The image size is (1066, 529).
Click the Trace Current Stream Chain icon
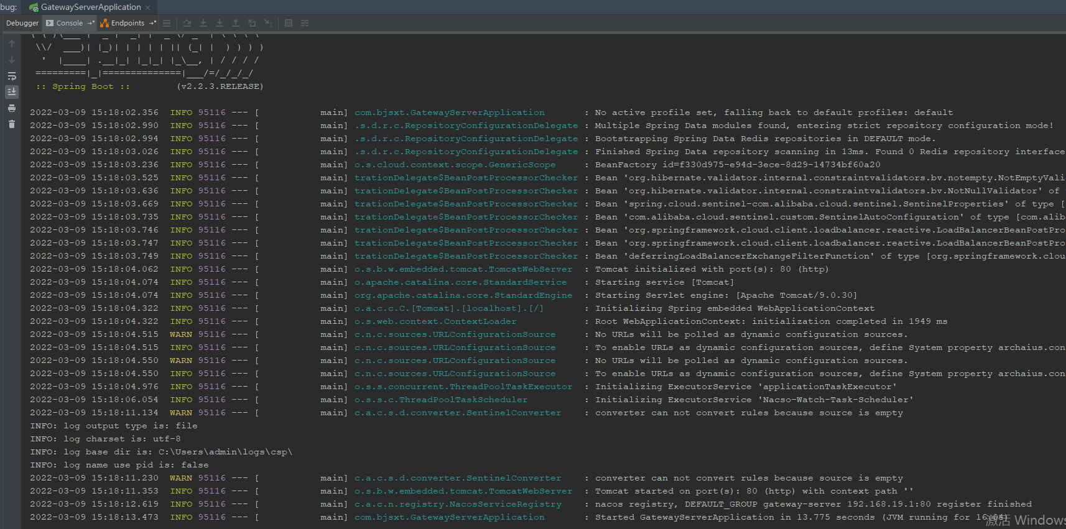(305, 23)
